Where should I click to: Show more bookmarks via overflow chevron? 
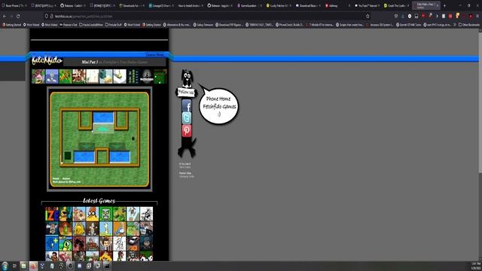click(x=455, y=25)
